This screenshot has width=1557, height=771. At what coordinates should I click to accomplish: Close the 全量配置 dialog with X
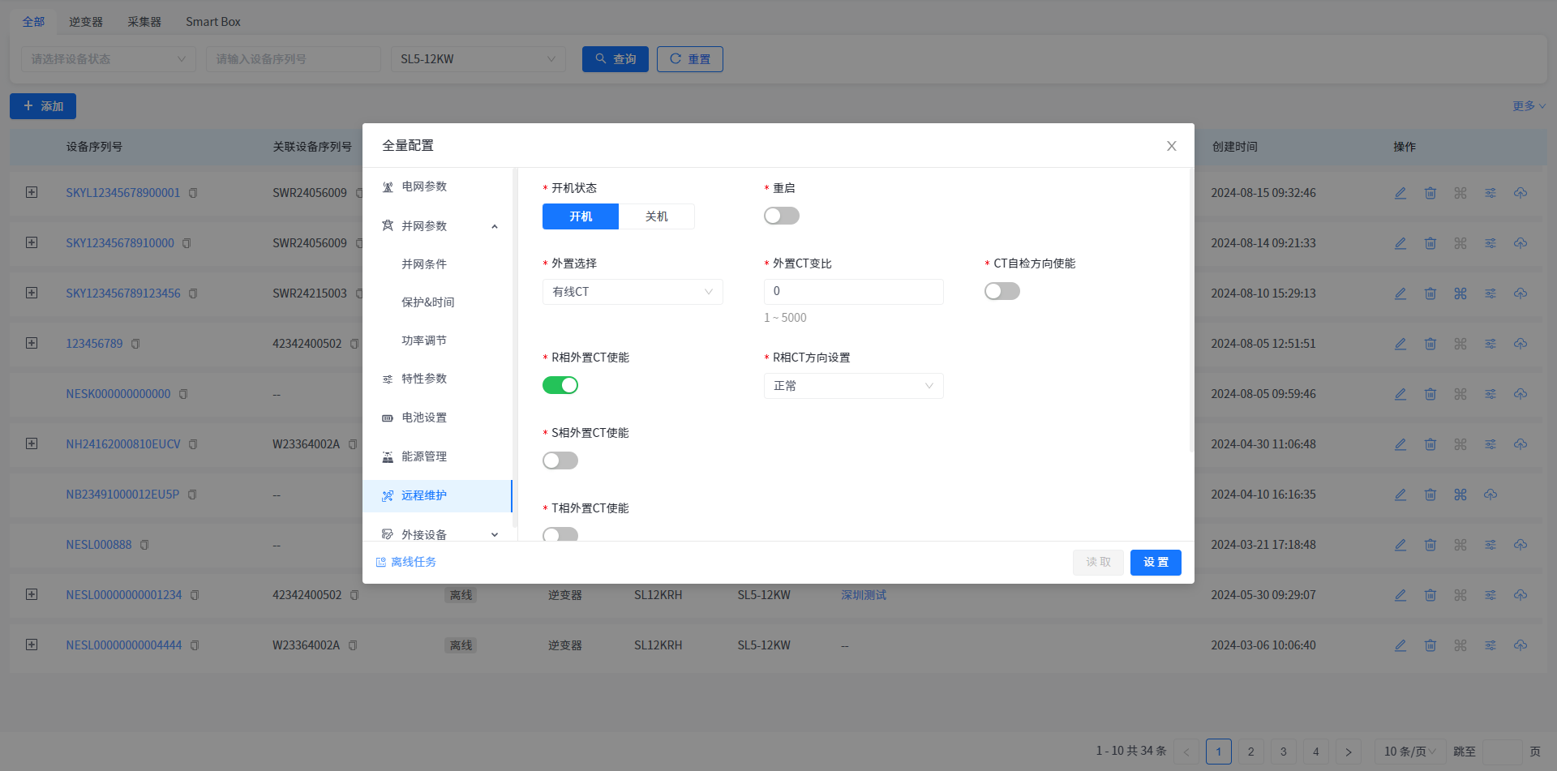[x=1171, y=146]
